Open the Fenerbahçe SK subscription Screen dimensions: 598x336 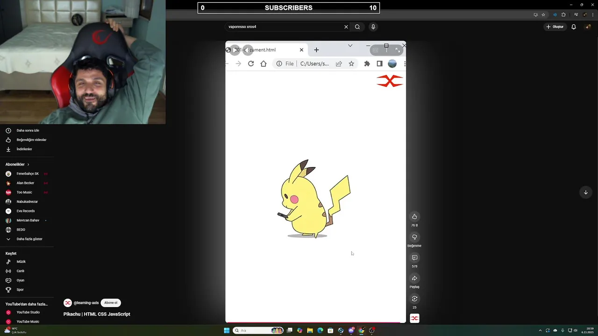27,174
